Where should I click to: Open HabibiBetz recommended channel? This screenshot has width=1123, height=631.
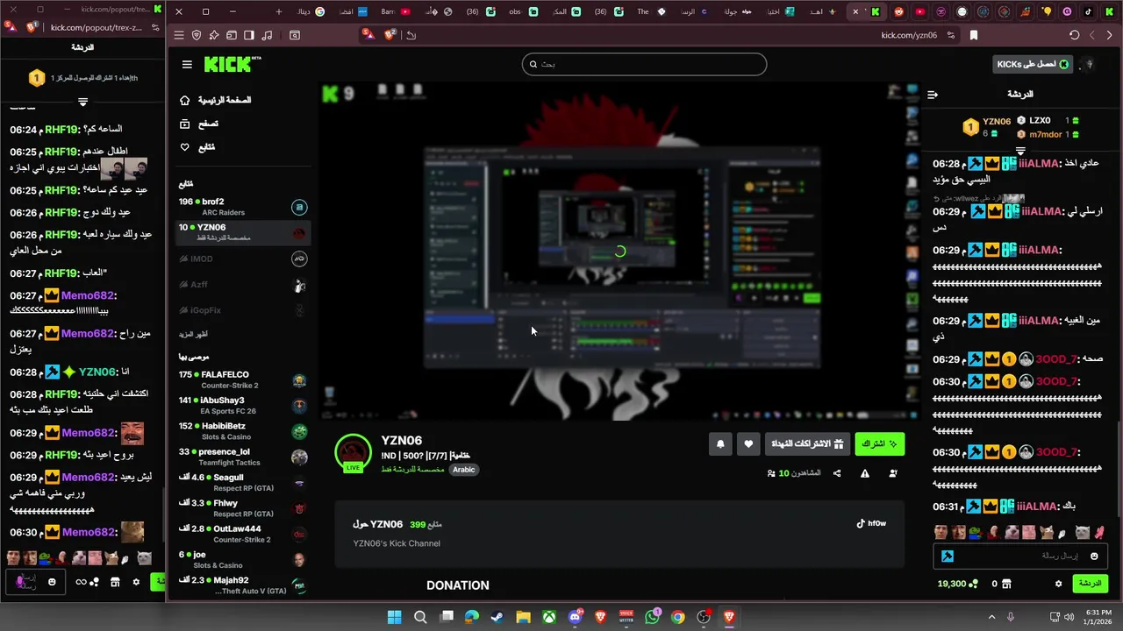242,431
